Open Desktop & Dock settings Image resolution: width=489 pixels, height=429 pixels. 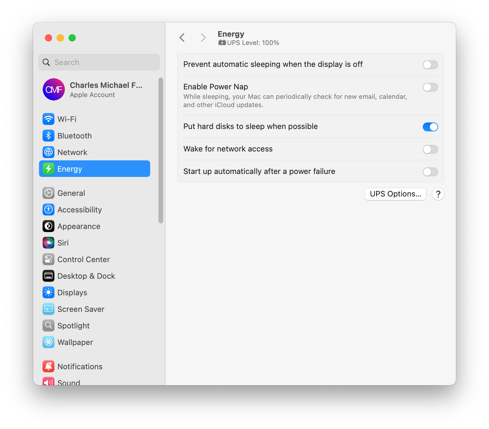pos(95,276)
